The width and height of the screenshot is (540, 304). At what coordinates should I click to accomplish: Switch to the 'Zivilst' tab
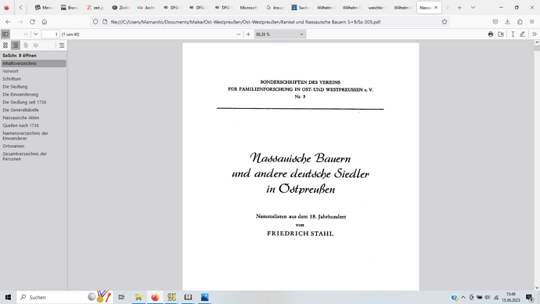pyautogui.click(x=121, y=8)
